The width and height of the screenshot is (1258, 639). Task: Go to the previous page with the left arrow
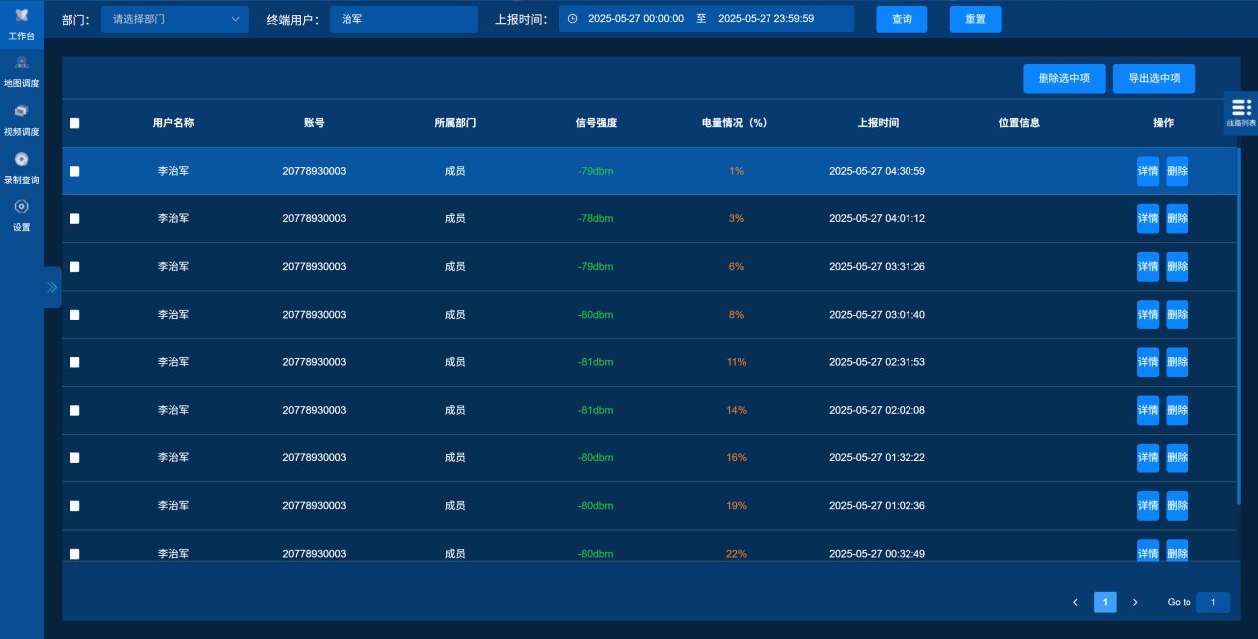click(1075, 602)
